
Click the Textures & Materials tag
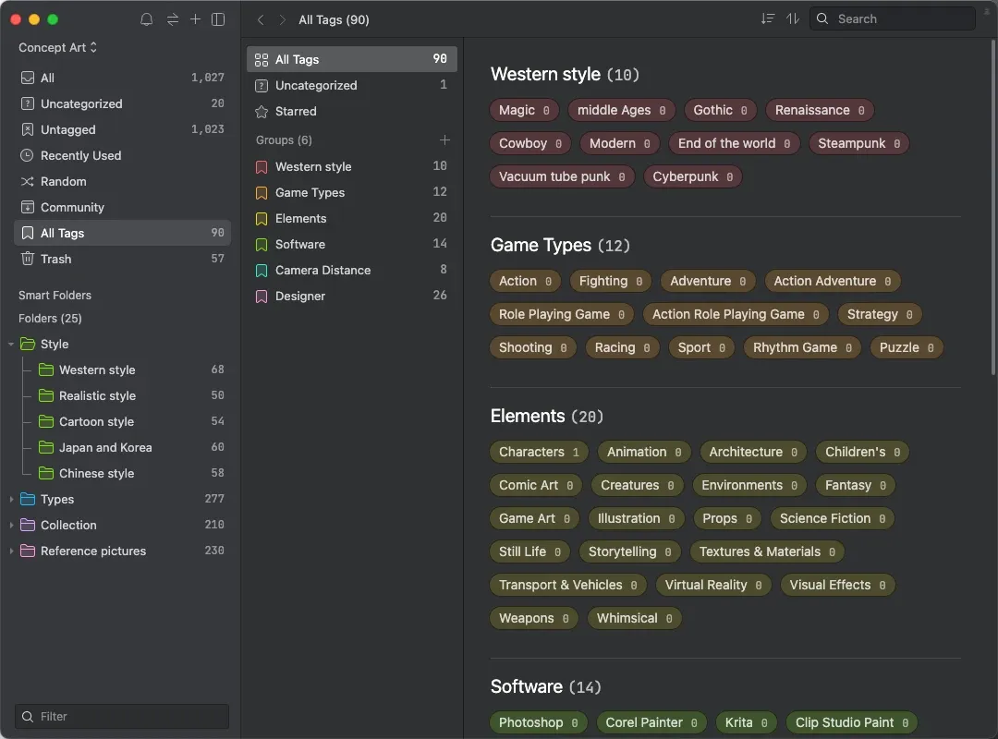767,551
